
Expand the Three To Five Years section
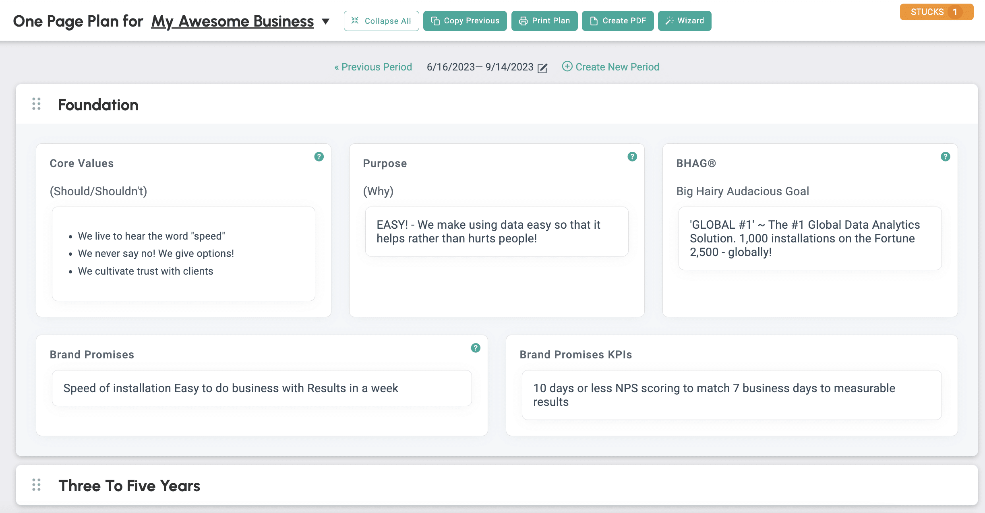coord(129,486)
